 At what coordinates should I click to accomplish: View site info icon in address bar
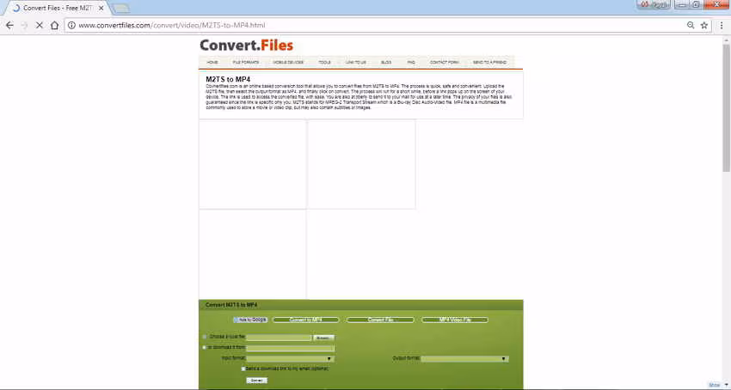(71, 25)
